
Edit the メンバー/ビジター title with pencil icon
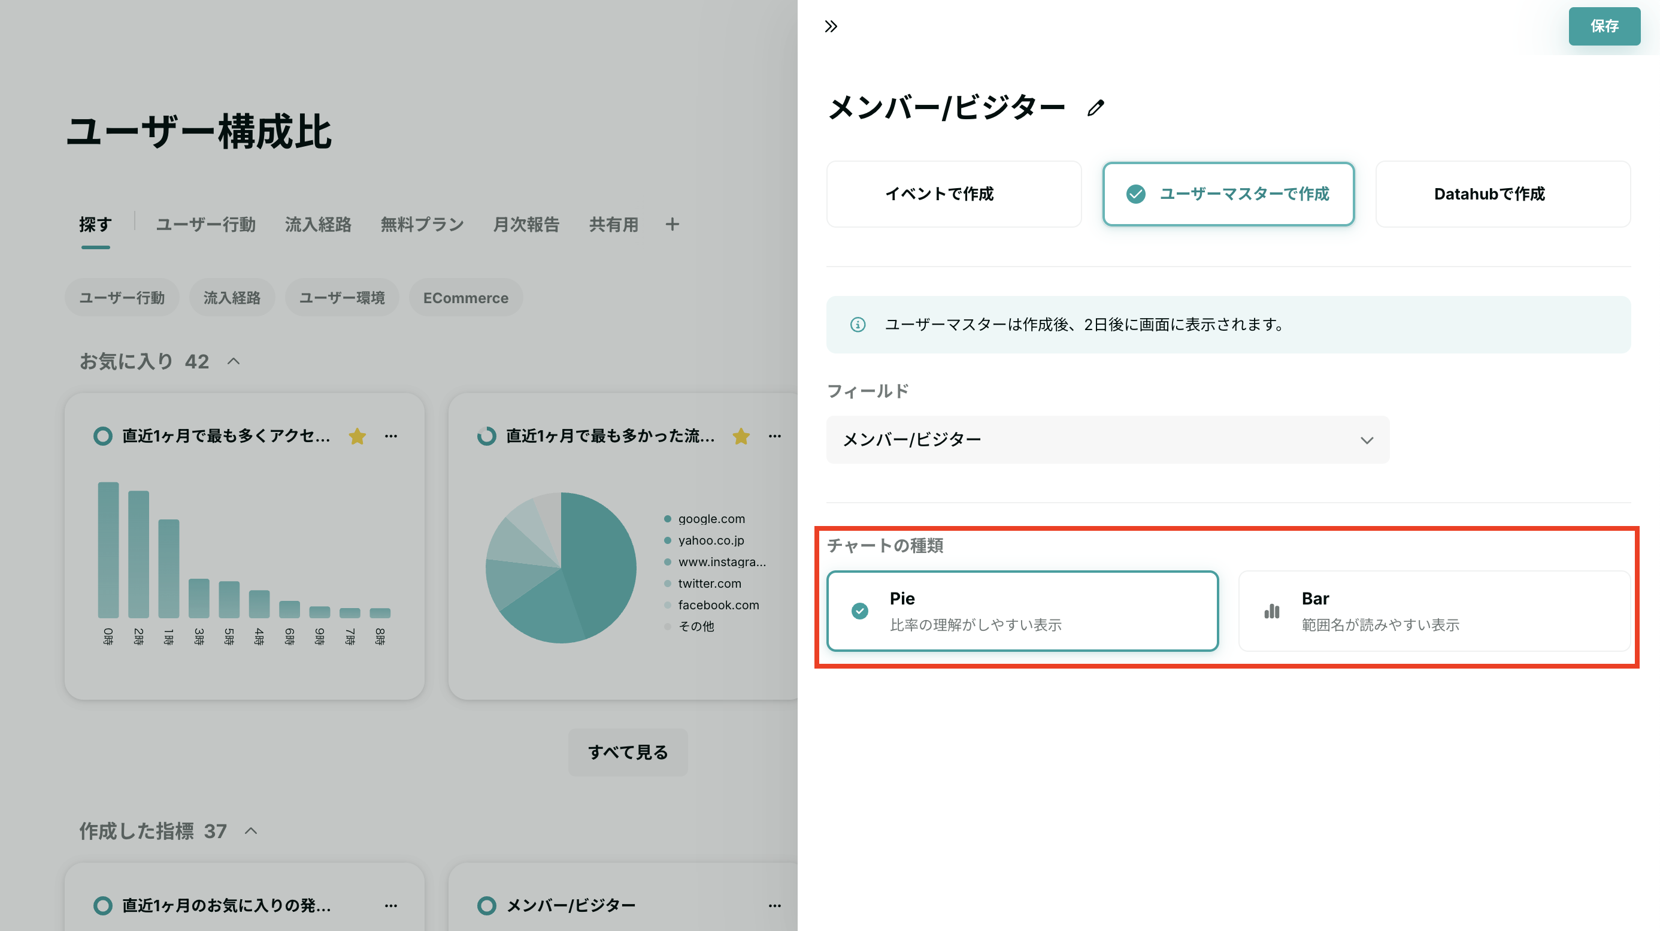click(x=1095, y=108)
